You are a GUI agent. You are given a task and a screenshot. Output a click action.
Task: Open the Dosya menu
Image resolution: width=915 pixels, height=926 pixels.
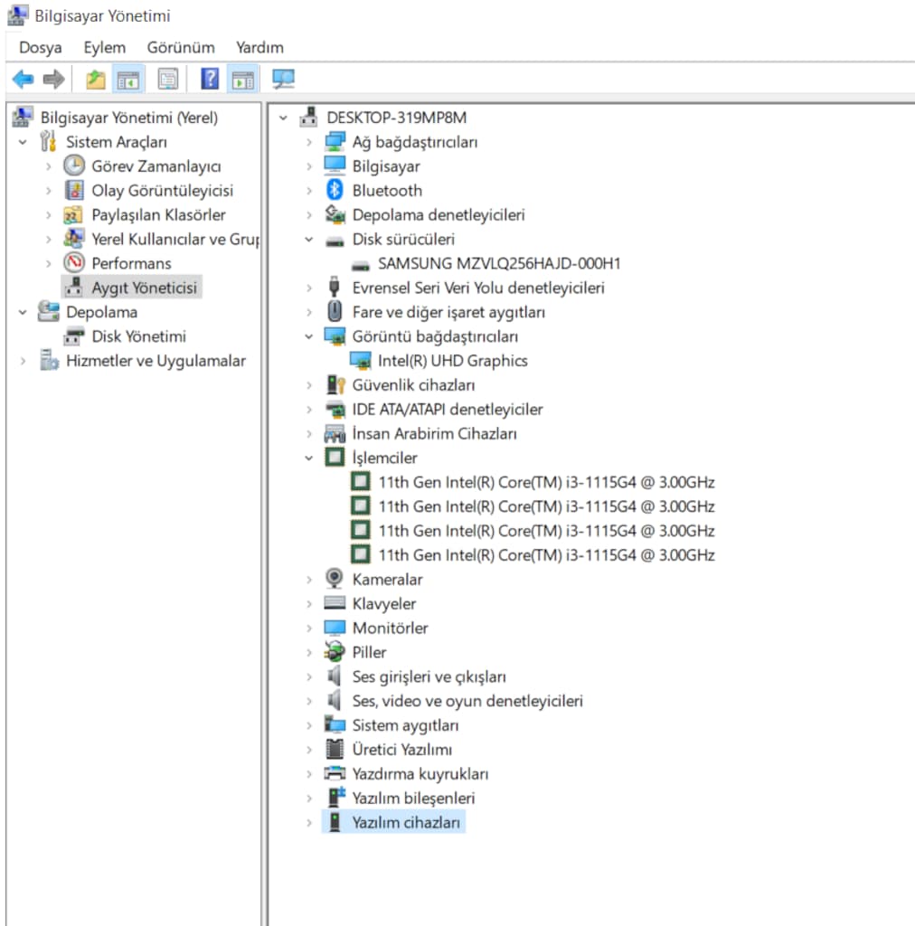(x=40, y=47)
